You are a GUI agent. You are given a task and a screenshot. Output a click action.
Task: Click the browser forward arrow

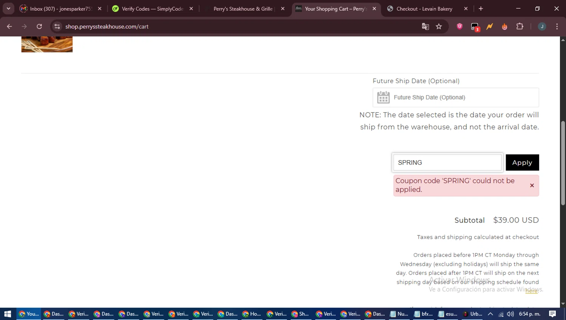[25, 26]
